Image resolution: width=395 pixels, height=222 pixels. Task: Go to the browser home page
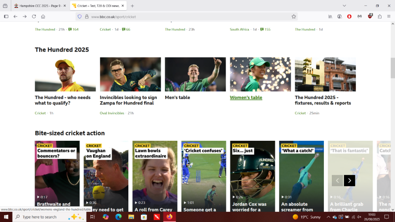click(43, 17)
